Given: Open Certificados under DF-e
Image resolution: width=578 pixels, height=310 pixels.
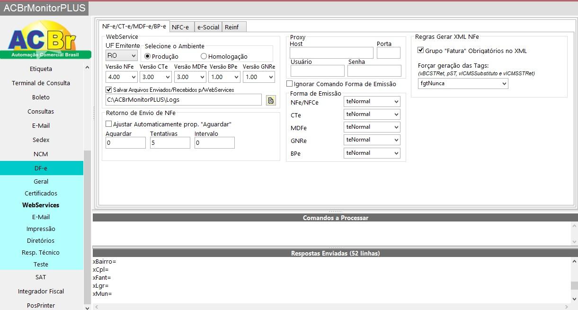Looking at the screenshot, I should [41, 193].
